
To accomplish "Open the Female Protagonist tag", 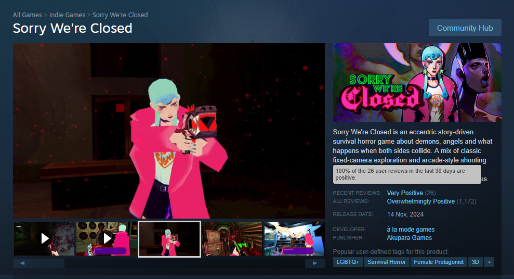I will tap(439, 262).
